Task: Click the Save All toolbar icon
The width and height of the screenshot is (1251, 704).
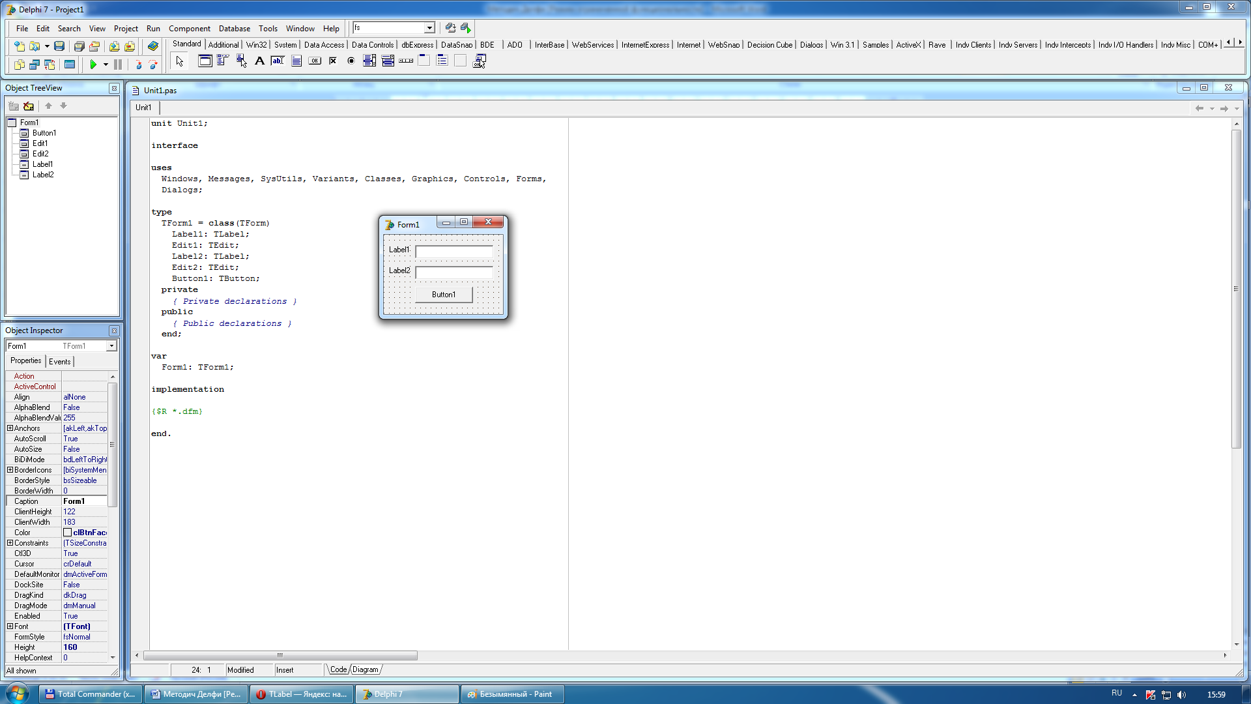Action: point(79,46)
